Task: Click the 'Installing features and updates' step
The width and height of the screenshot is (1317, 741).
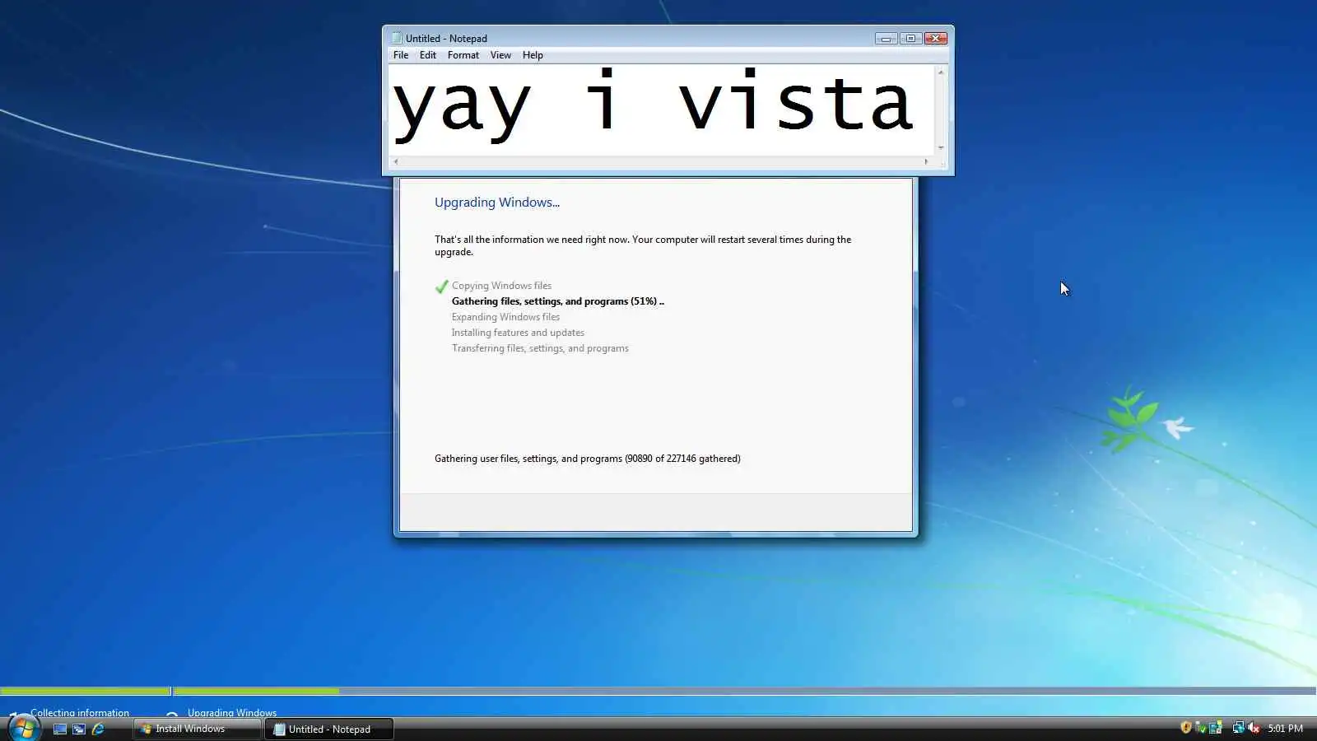Action: 518,333
